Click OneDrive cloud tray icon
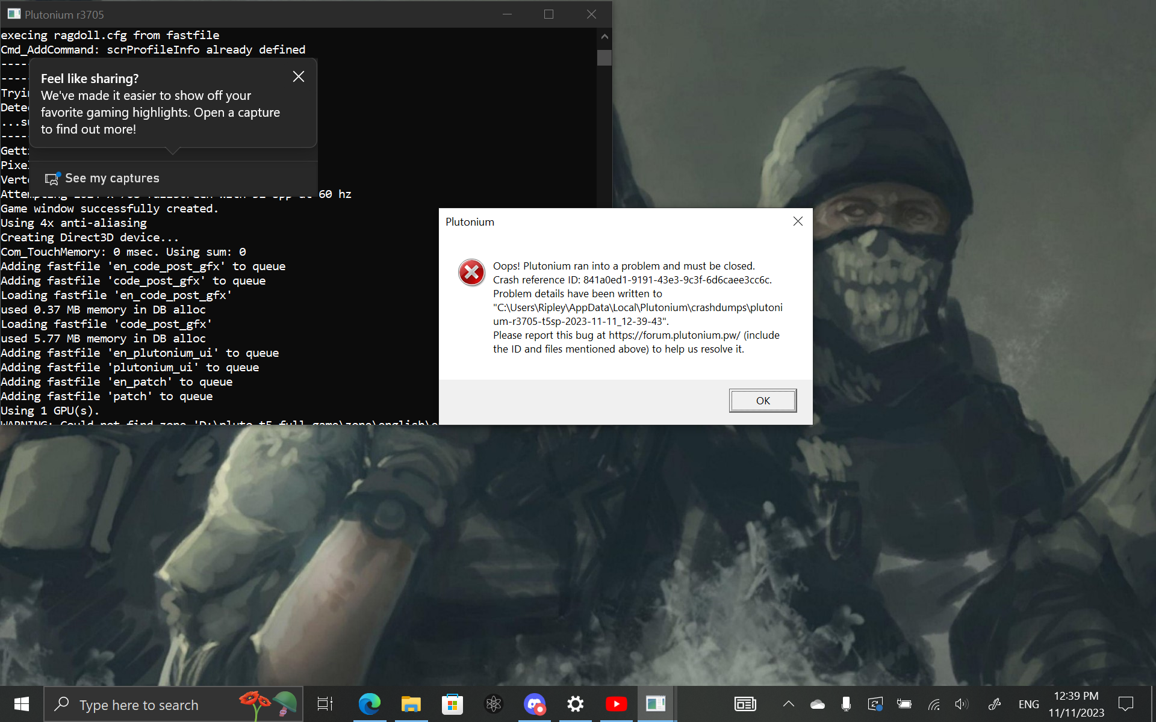Screen dimensions: 1156x722 click(x=818, y=704)
